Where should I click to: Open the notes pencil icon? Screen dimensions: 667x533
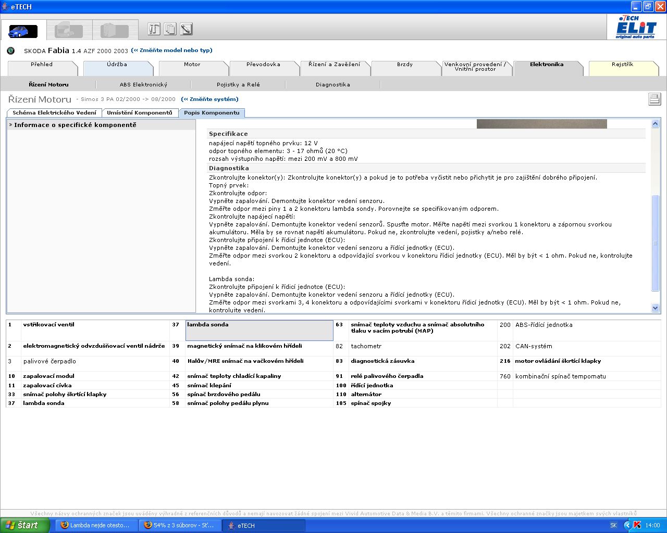186,29
